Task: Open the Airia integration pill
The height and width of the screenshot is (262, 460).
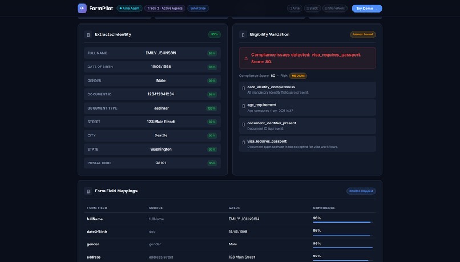Action: 294,9
